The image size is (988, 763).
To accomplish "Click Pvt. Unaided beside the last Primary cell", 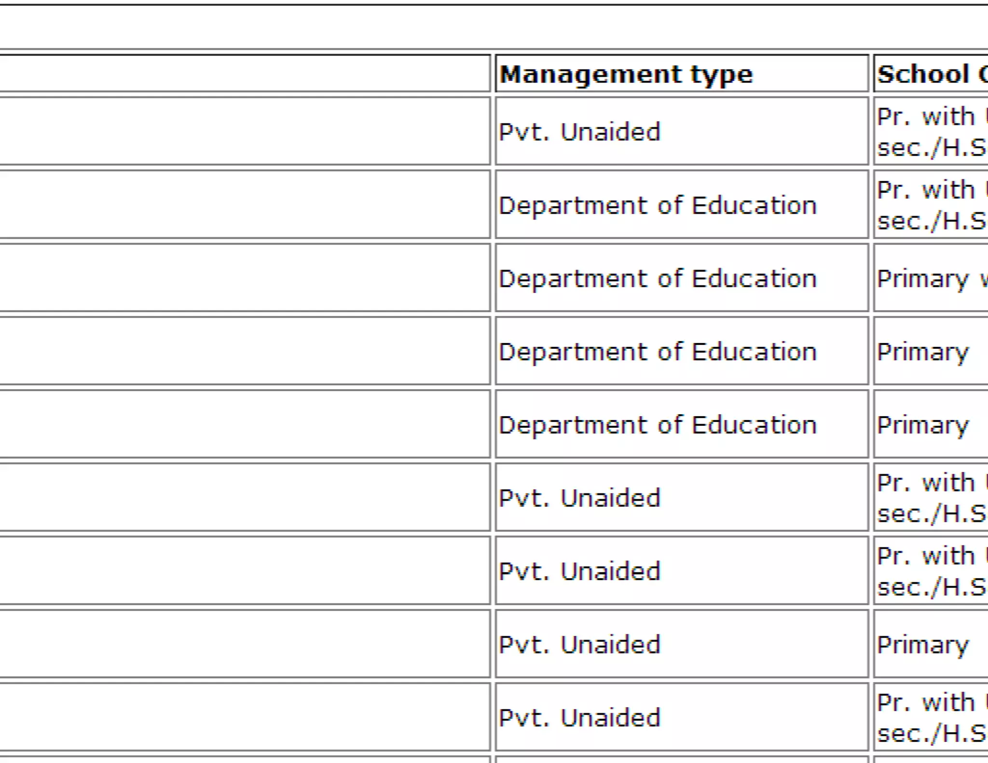I will pyautogui.click(x=579, y=645).
